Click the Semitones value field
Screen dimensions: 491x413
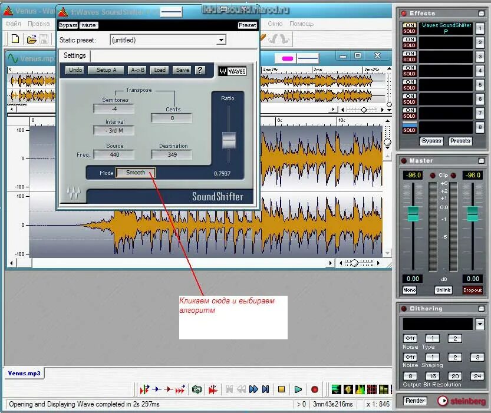(114, 109)
